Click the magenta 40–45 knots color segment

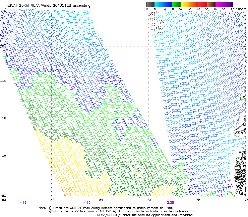tap(220, 4)
